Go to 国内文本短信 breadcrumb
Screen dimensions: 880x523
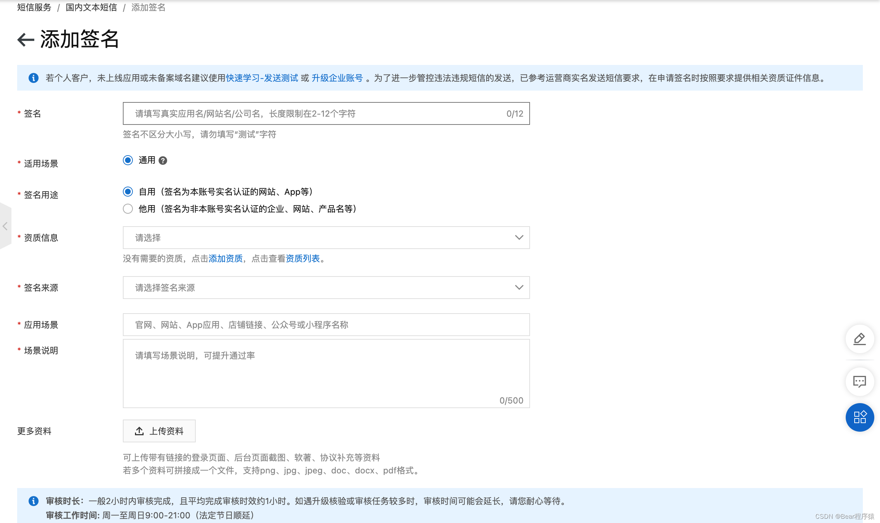click(x=91, y=7)
